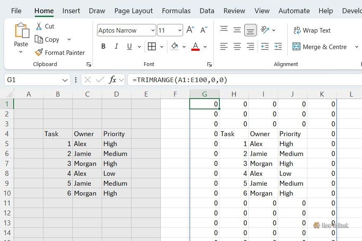This screenshot has height=241, width=362.
Task: Align text to top
Action: [224, 30]
